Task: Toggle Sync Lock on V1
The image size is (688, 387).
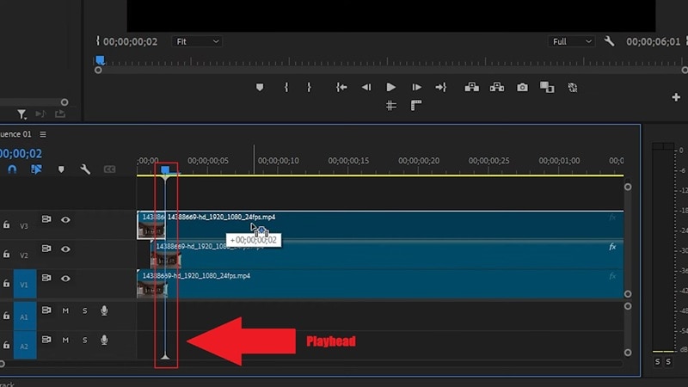Action: click(46, 278)
